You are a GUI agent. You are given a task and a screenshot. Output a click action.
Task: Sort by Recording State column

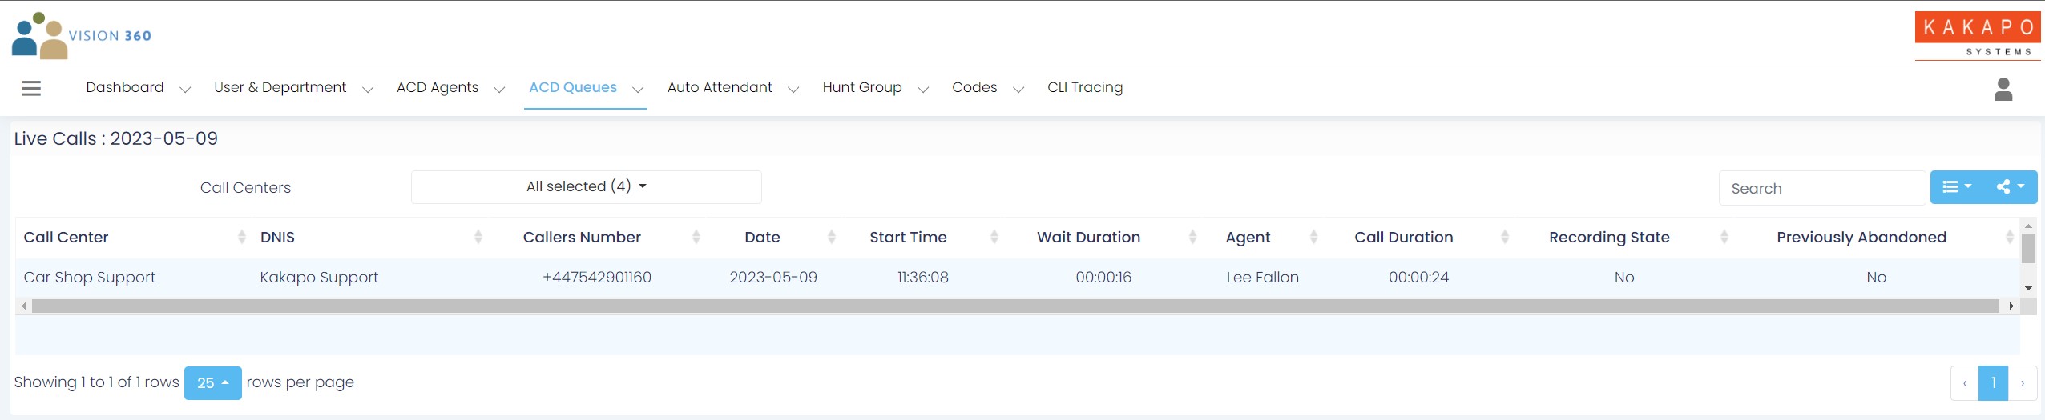coord(1609,238)
